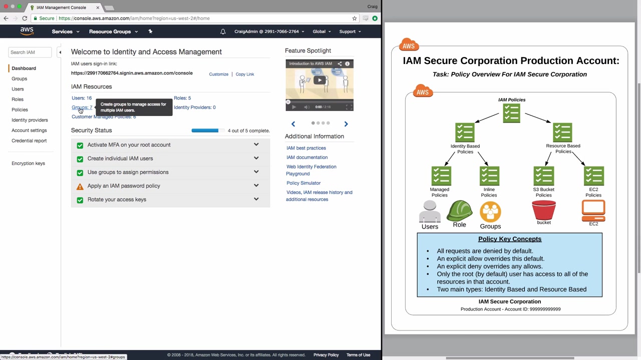Open the notifications bell
The width and height of the screenshot is (641, 360).
pos(223,31)
